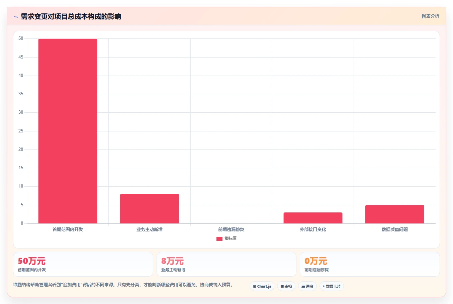453x304 pixels.
Task: Open the 8万元 stat card
Action: coord(226,264)
